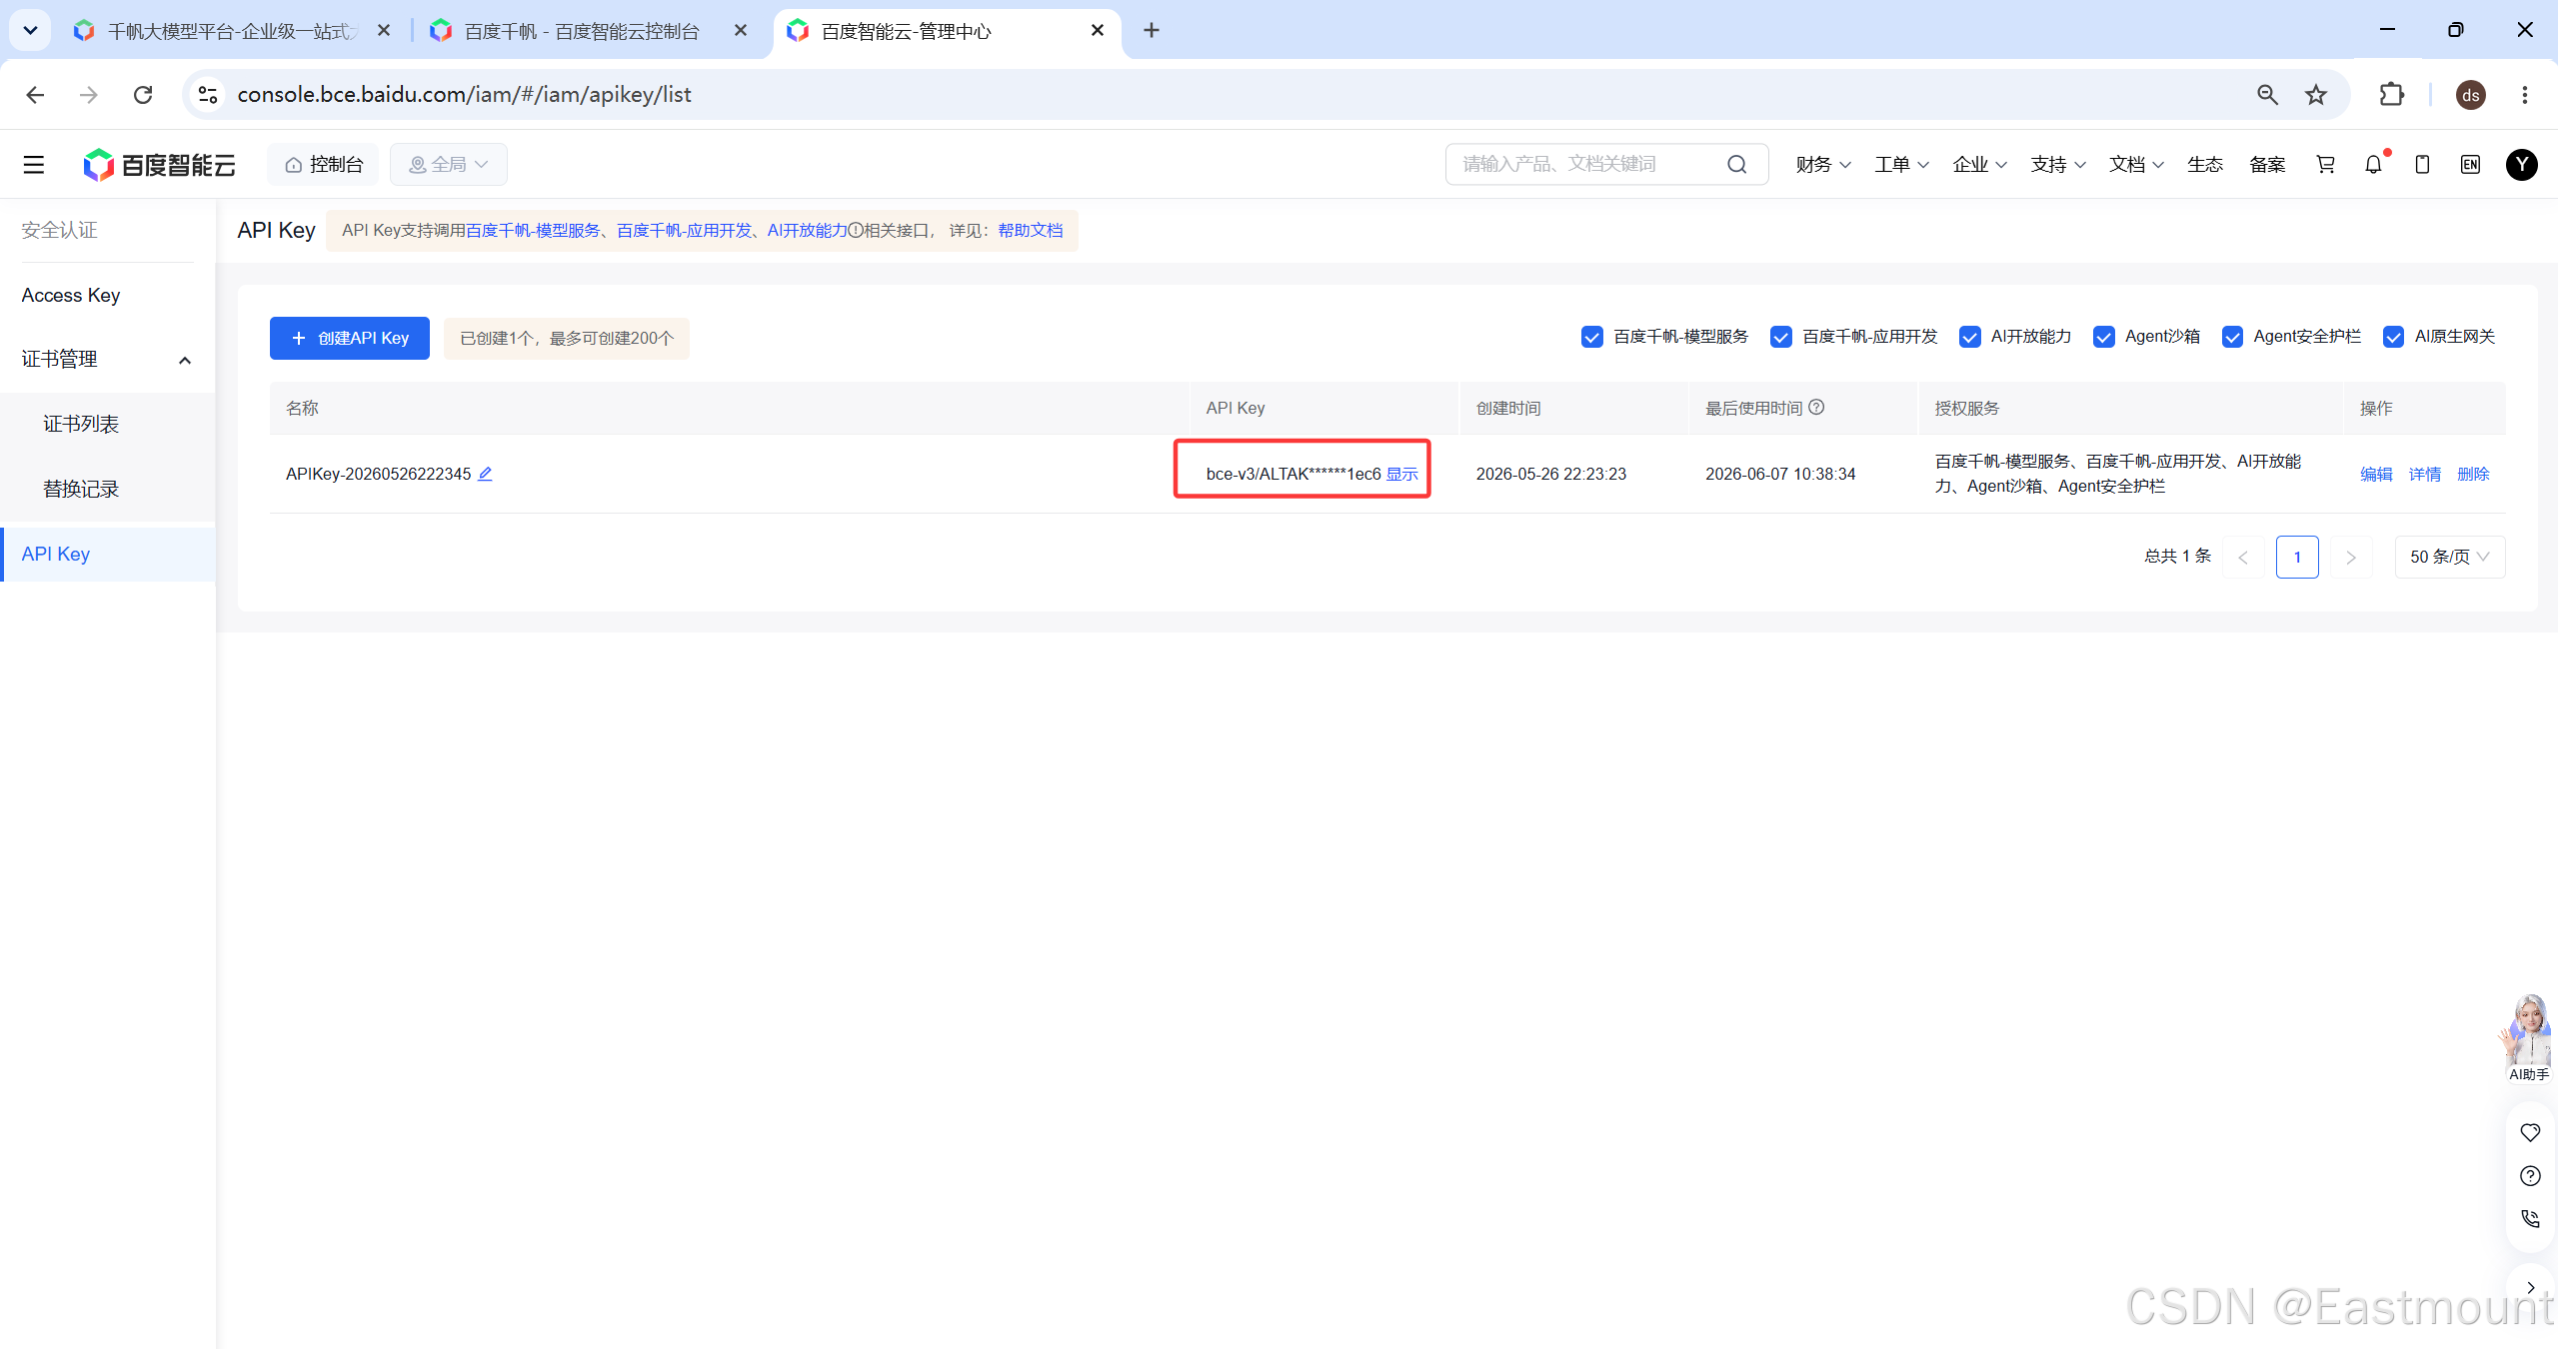
Task: Expand the 工单 menu
Action: [x=1901, y=165]
